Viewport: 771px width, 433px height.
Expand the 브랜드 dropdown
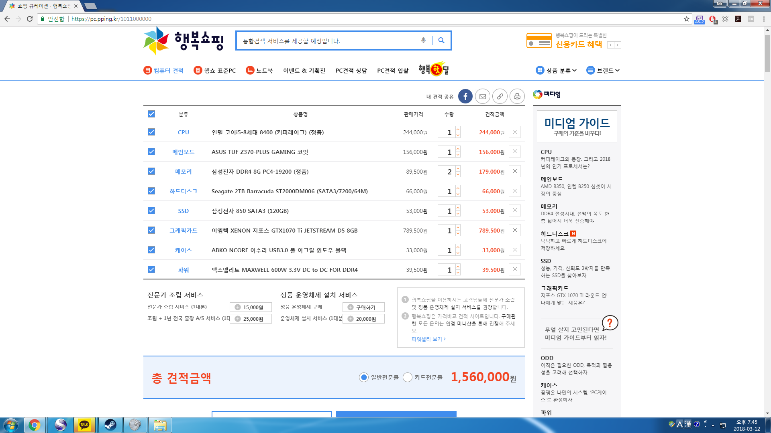pyautogui.click(x=603, y=70)
